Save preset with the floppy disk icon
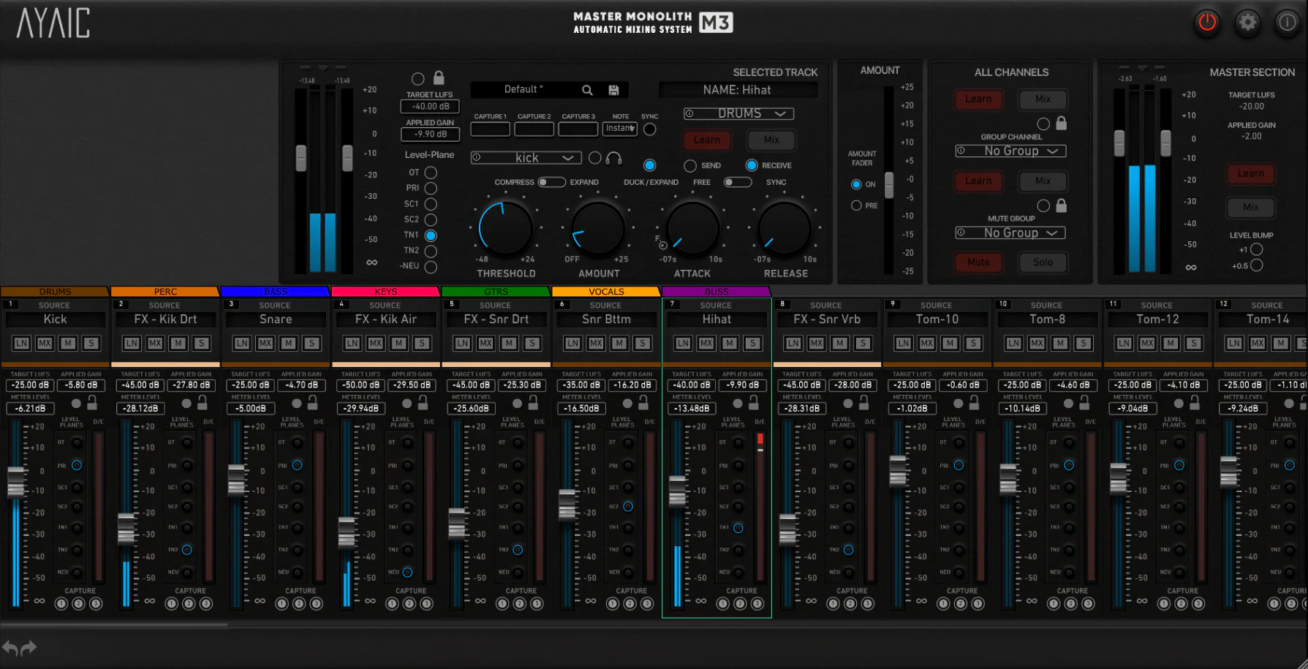Viewport: 1308px width, 669px height. [613, 90]
